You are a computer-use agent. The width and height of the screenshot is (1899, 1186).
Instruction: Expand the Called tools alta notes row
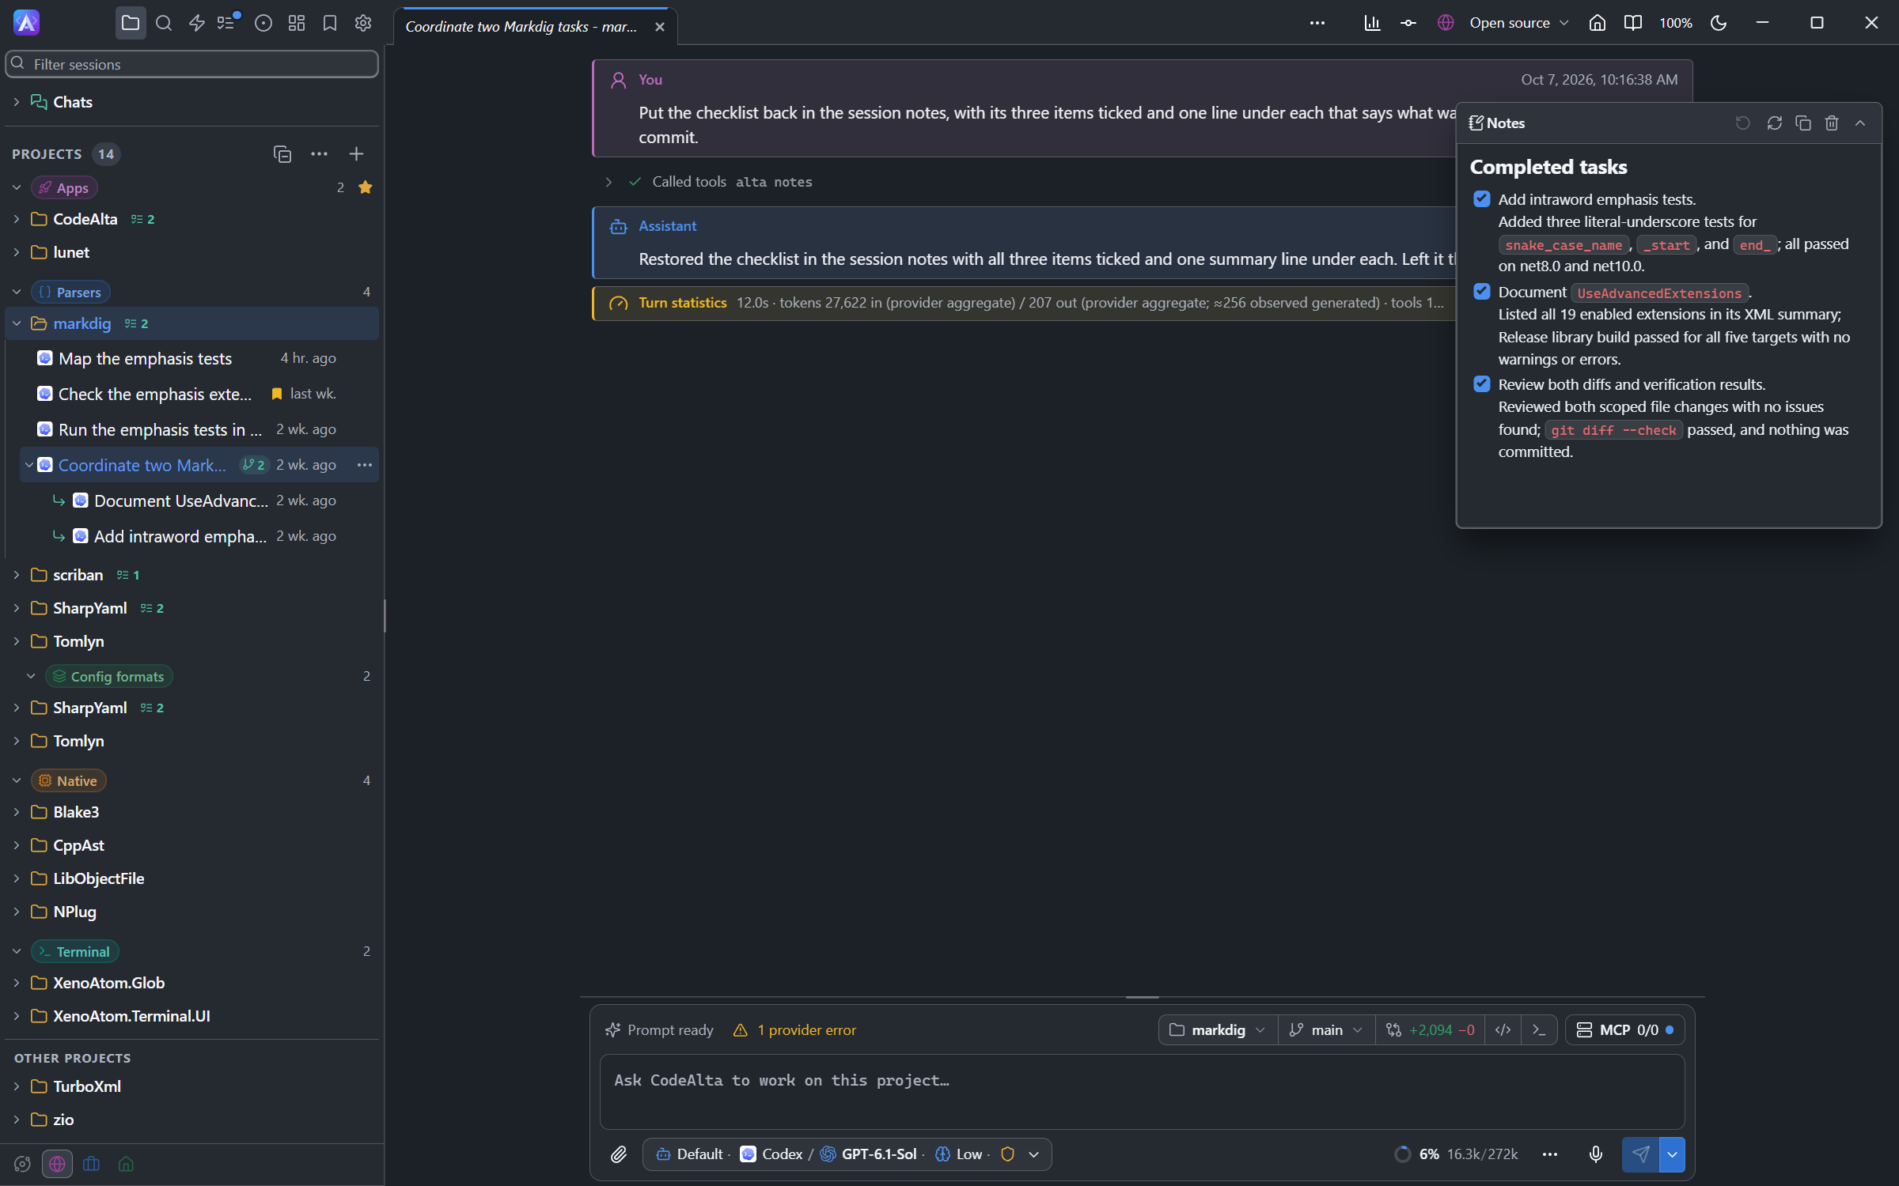(x=608, y=182)
